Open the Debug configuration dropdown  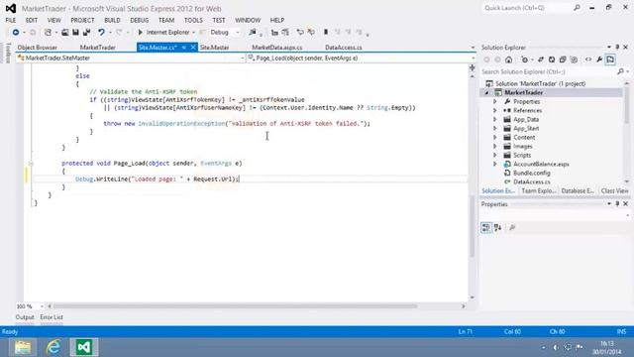[238, 33]
